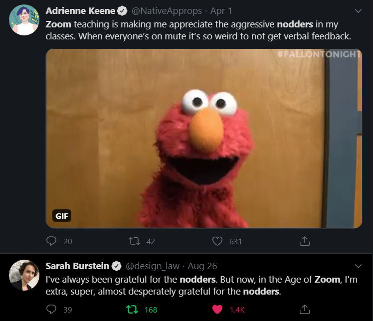373x321 pixels.
Task: Open Adrienne Keene's profile picture
Action: tap(24, 20)
